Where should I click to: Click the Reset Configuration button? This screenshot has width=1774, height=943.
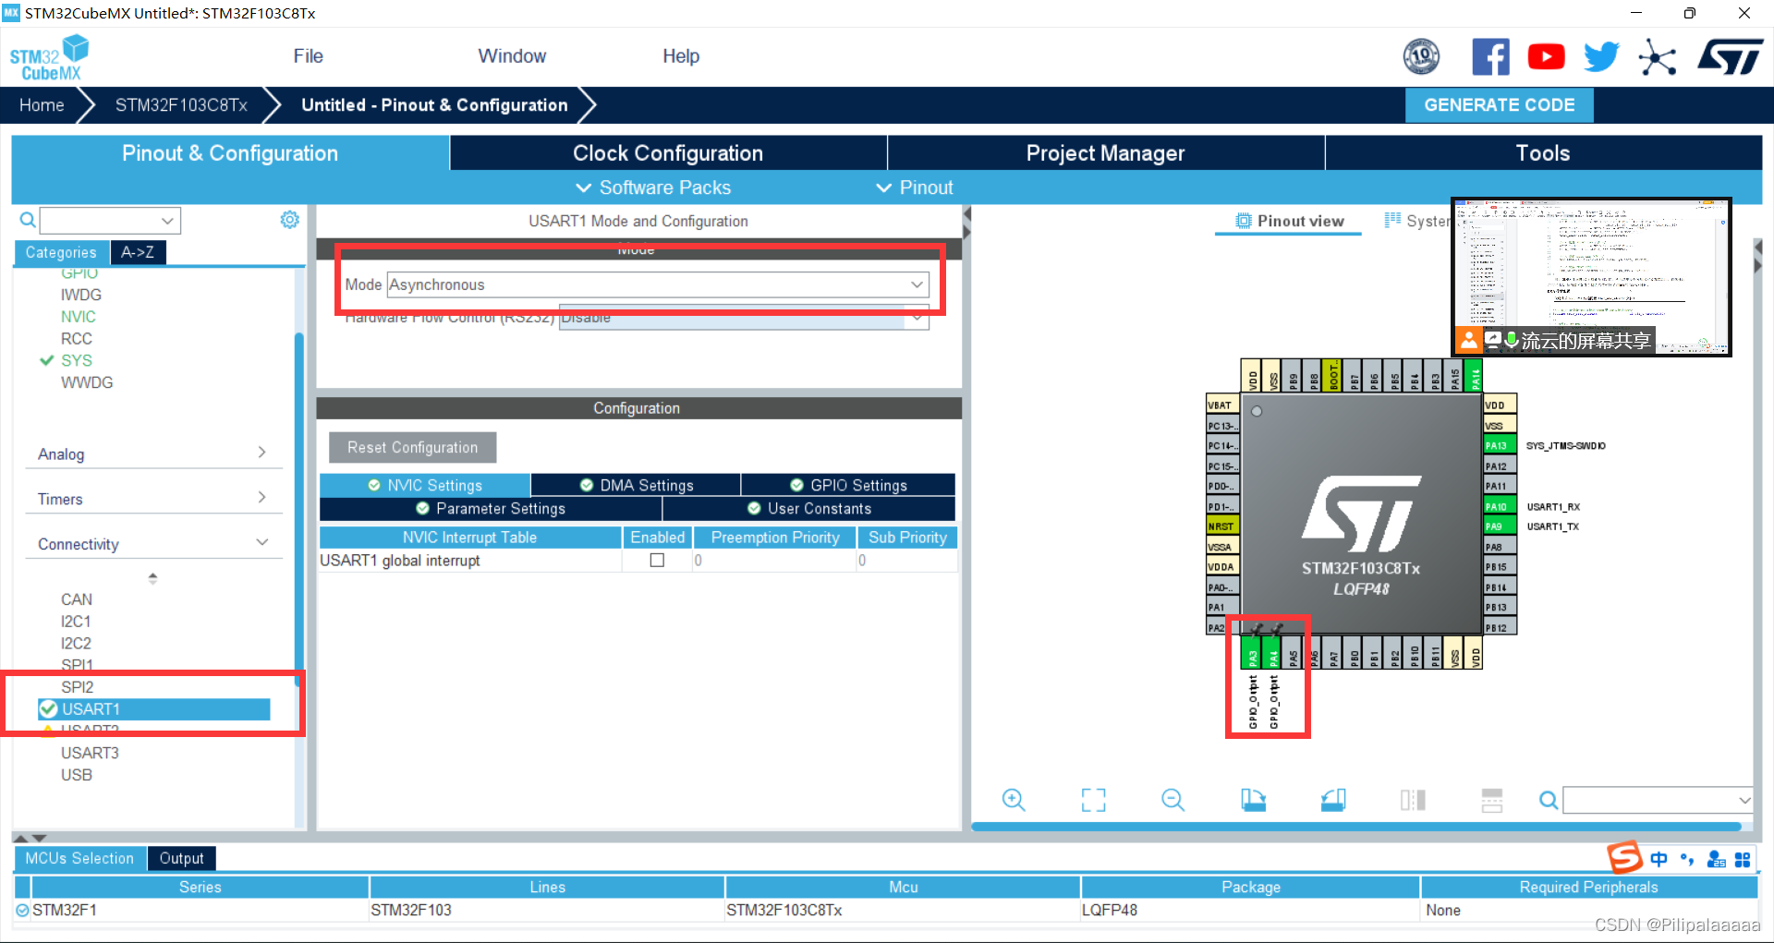(x=412, y=447)
